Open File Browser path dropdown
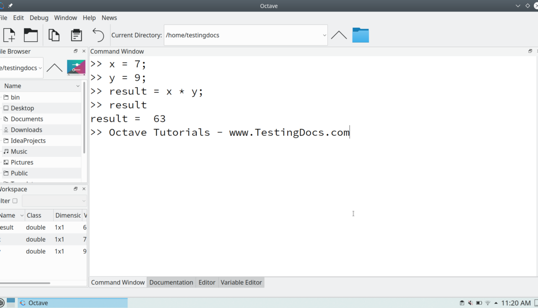The width and height of the screenshot is (538, 308). point(40,68)
